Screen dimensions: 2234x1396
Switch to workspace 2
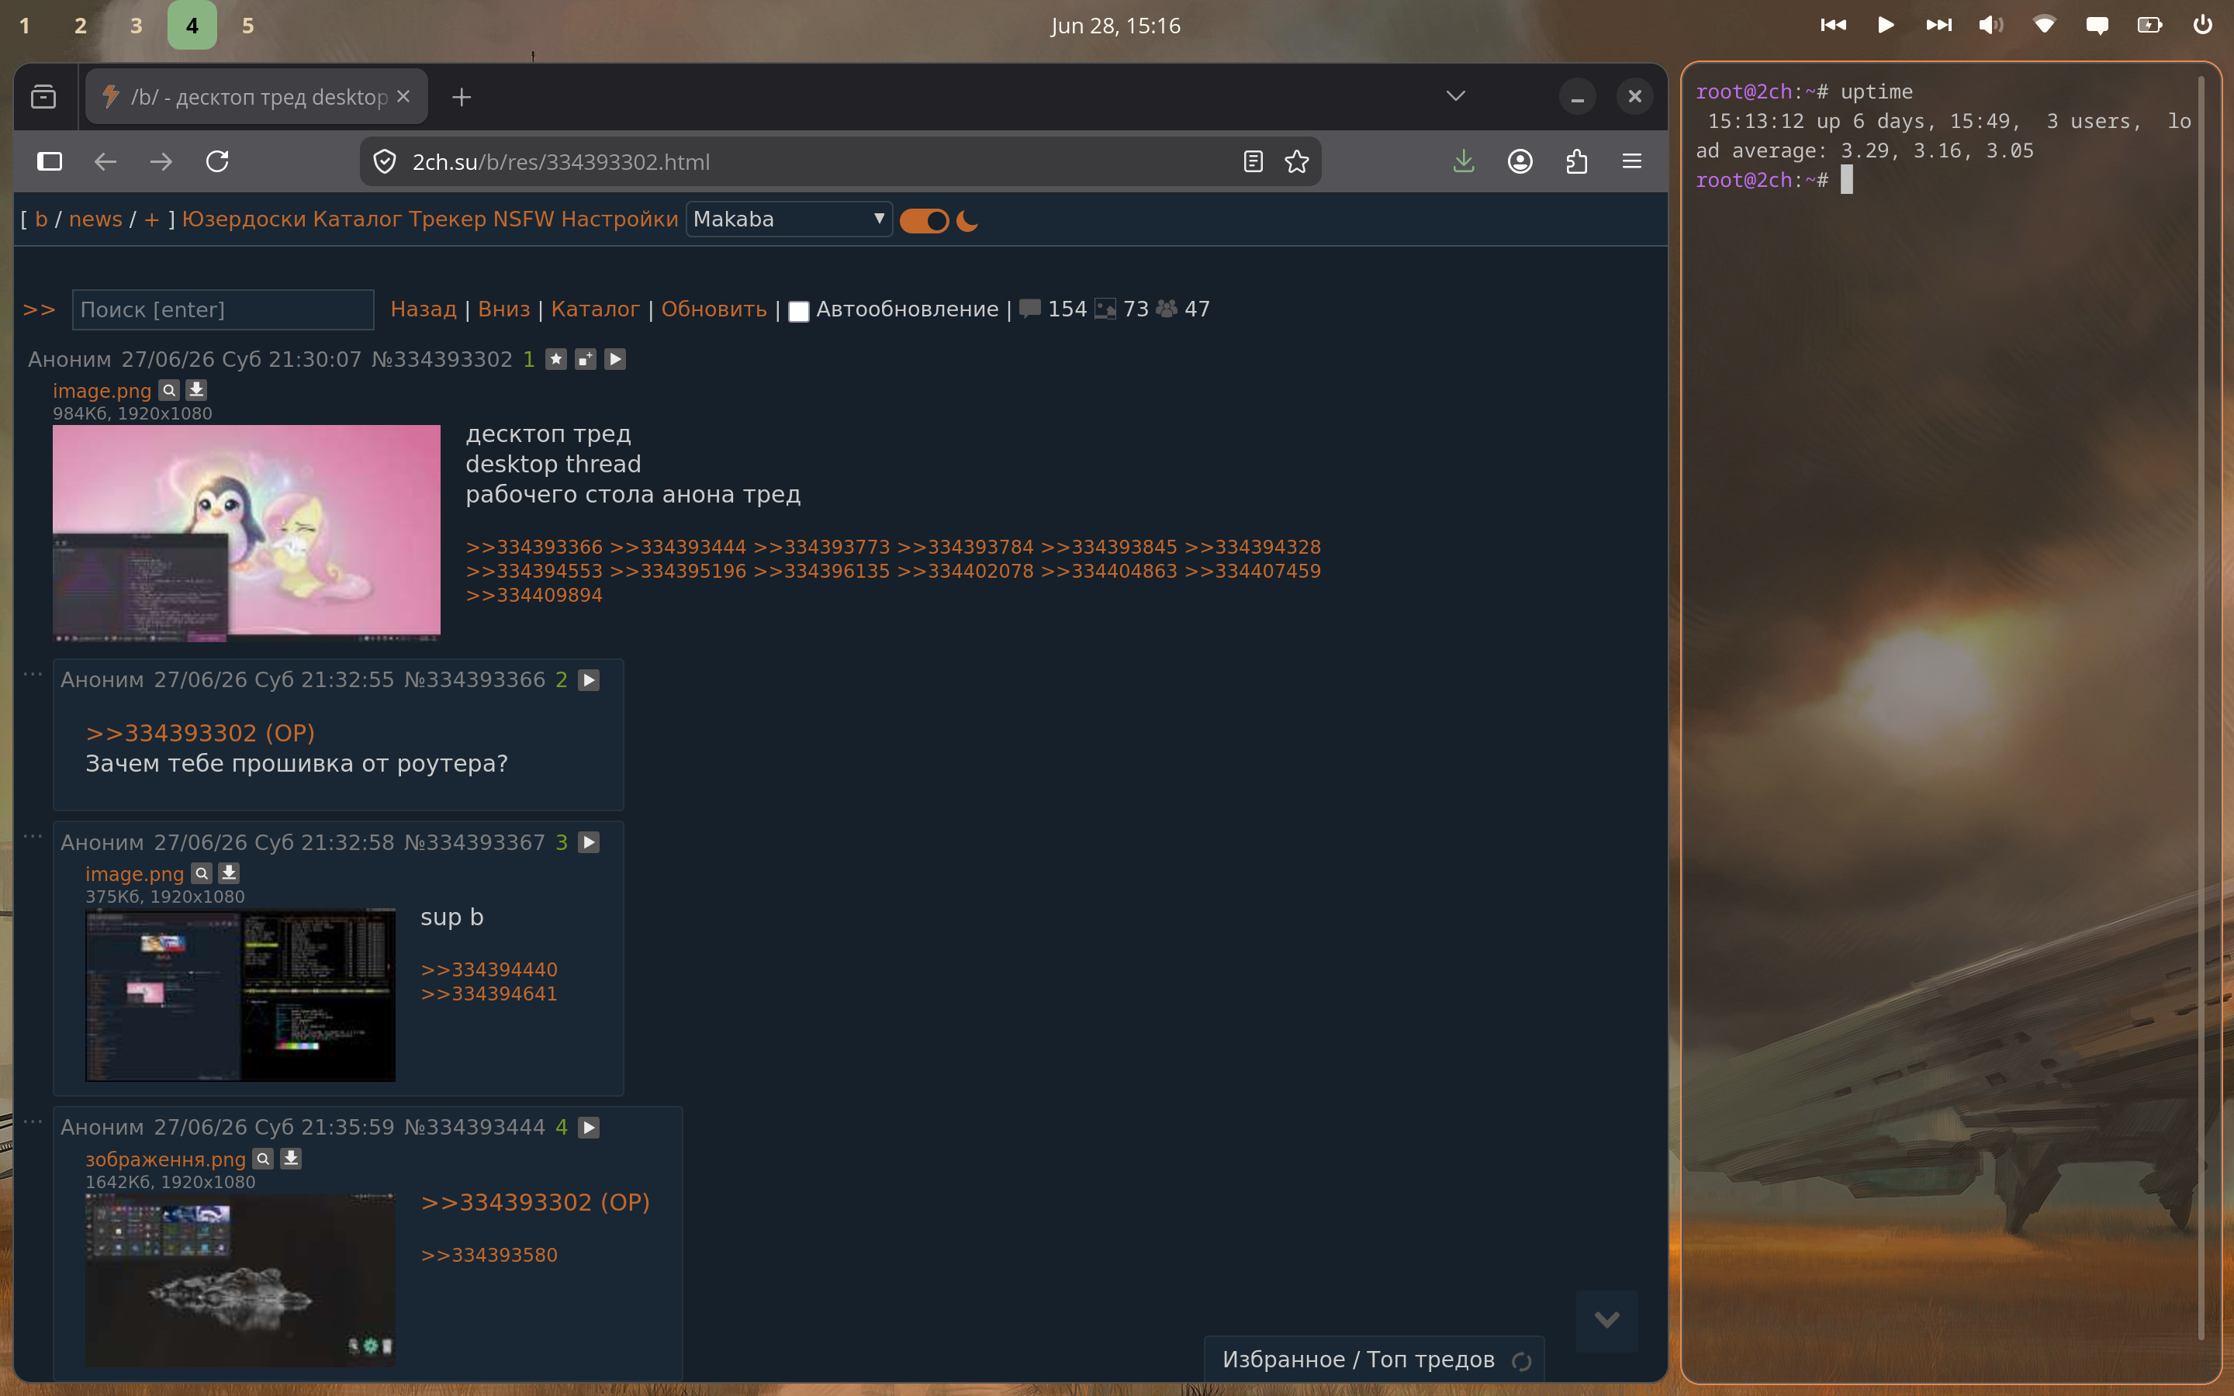coord(81,25)
